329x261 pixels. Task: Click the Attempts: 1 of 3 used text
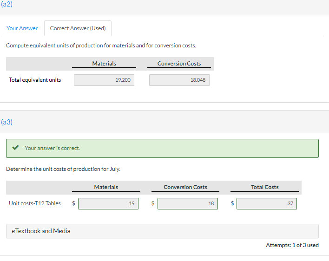(x=292, y=245)
